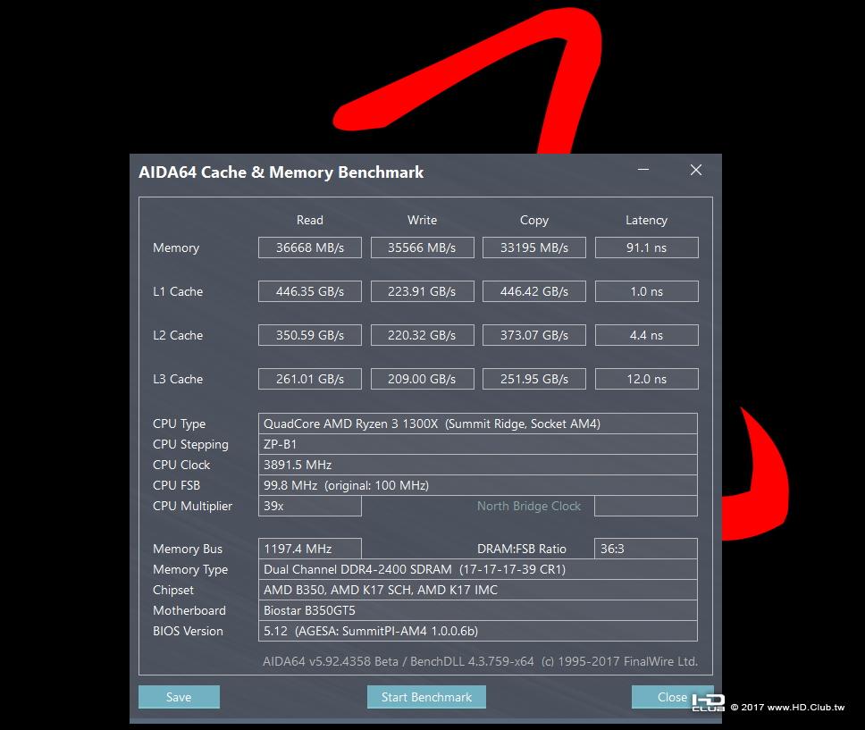Click the Memory Copy result box
This screenshot has width=865, height=730.
coord(534,248)
